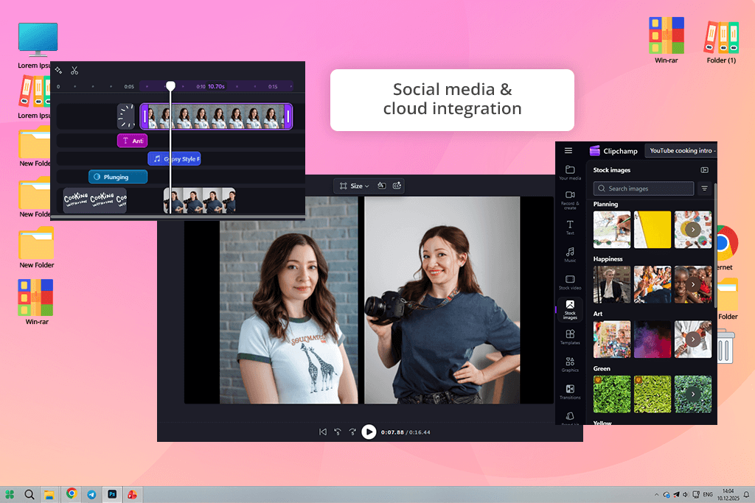Click the timeline playhead handle

click(x=170, y=85)
